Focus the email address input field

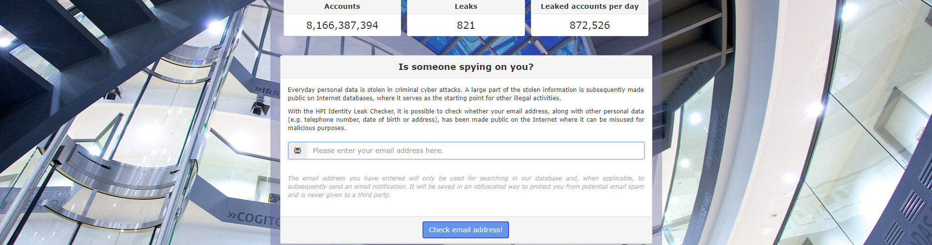pyautogui.click(x=475, y=151)
